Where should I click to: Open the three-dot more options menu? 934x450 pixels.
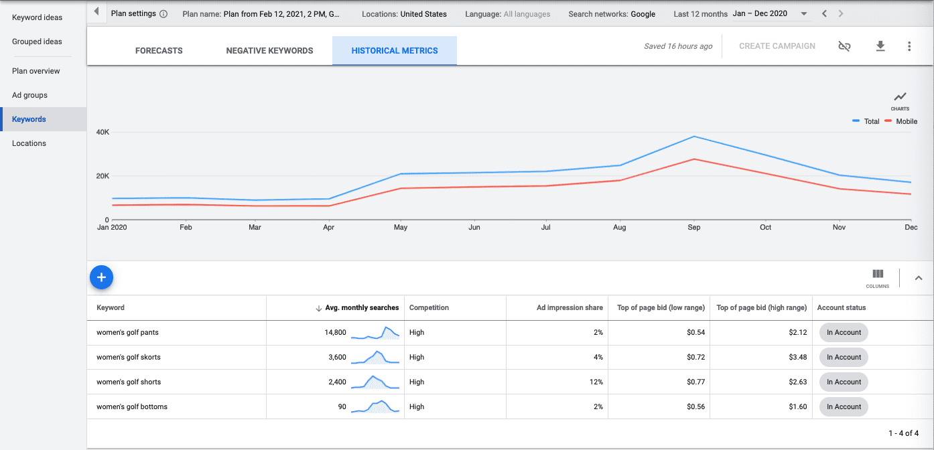pyautogui.click(x=909, y=46)
